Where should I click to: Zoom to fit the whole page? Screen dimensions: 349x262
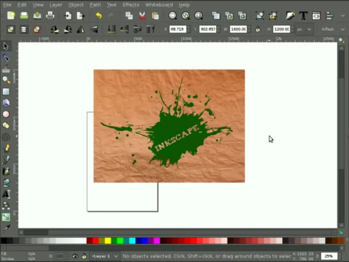click(199, 16)
